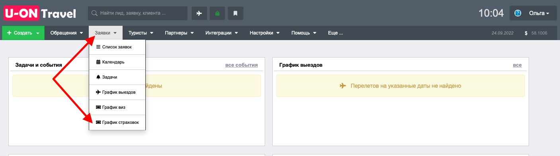Click the bell icon beside Задачи
The height and width of the screenshot is (156, 560).
tap(98, 77)
